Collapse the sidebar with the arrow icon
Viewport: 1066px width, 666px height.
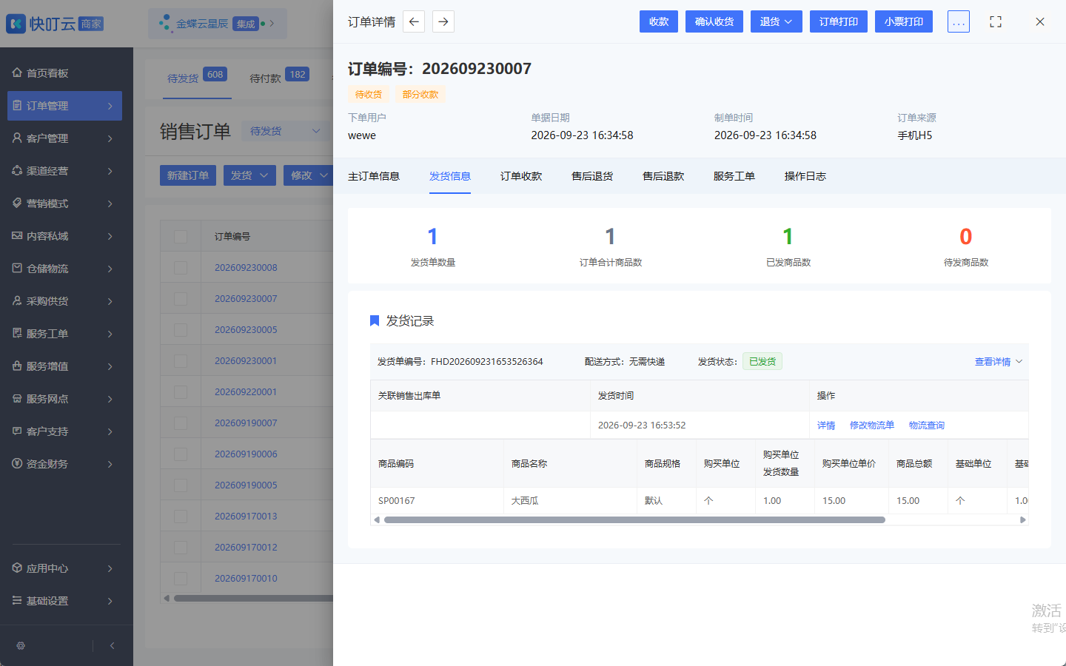[x=112, y=645]
